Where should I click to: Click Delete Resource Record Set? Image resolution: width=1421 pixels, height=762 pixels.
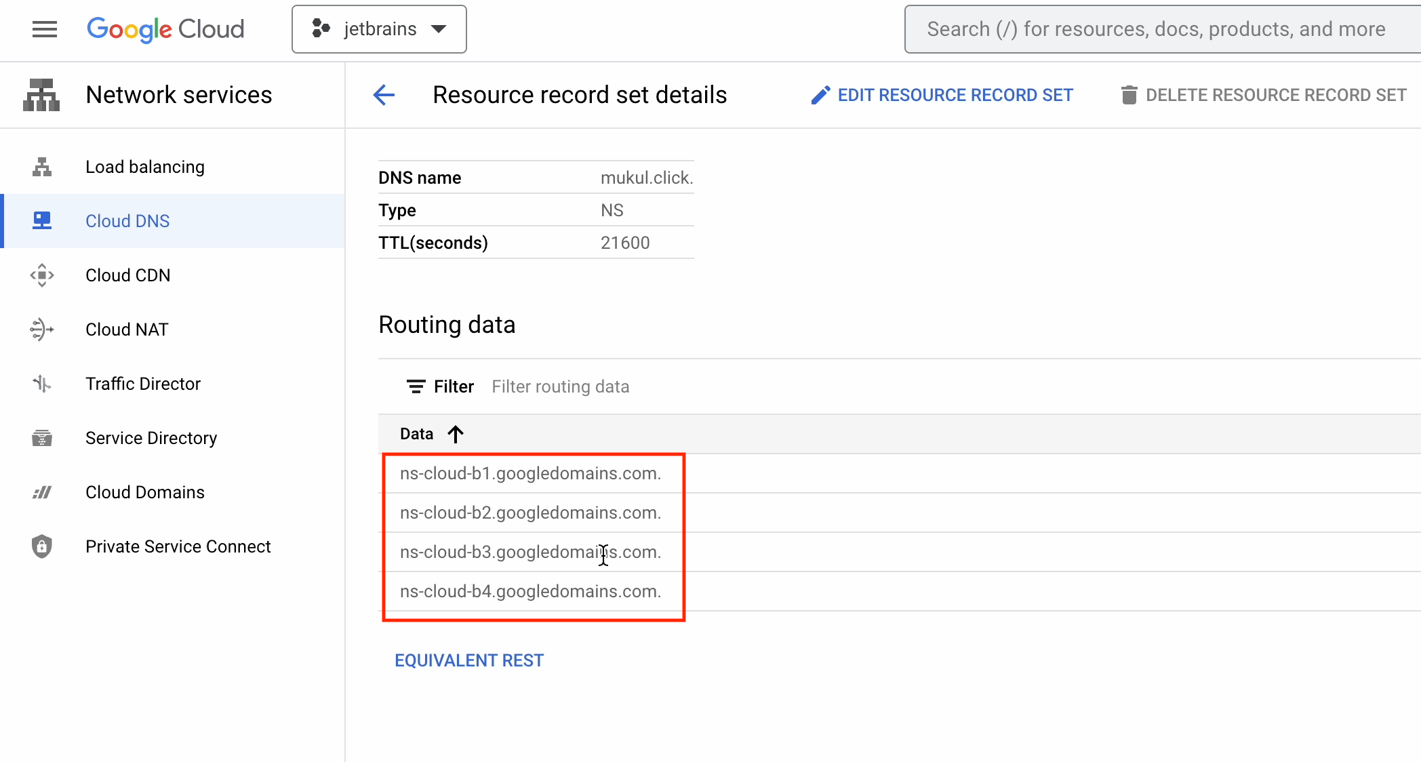(x=1264, y=95)
